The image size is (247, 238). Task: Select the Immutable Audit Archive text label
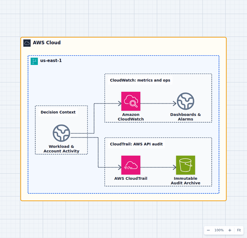pos(186,181)
